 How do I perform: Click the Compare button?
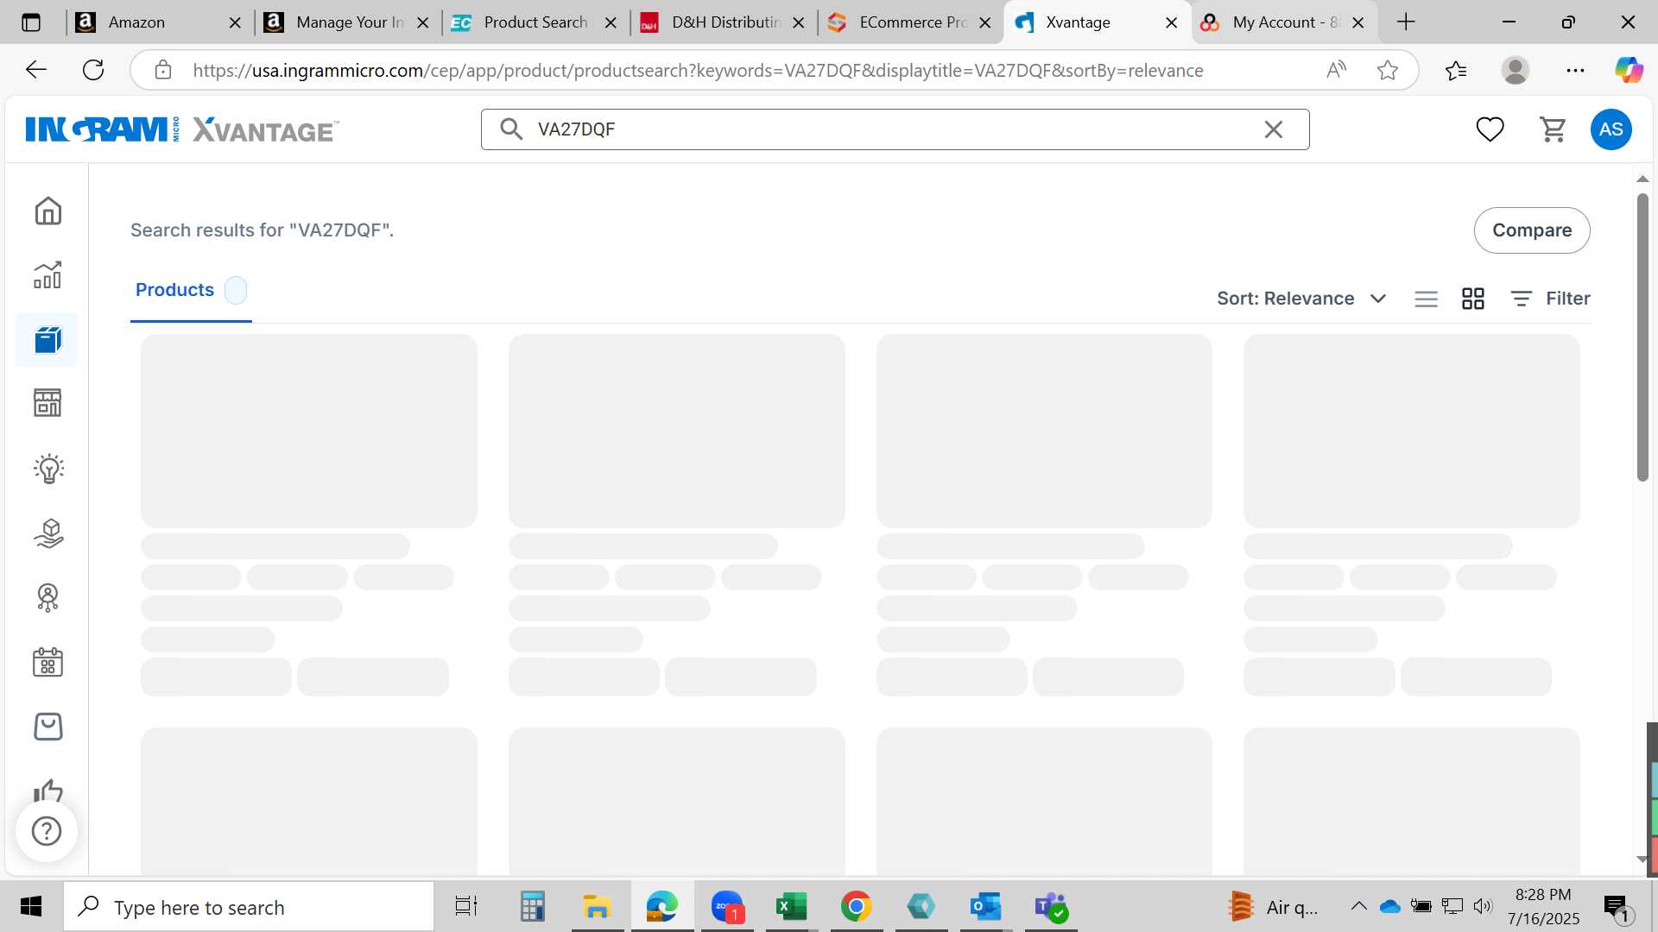[x=1531, y=230]
